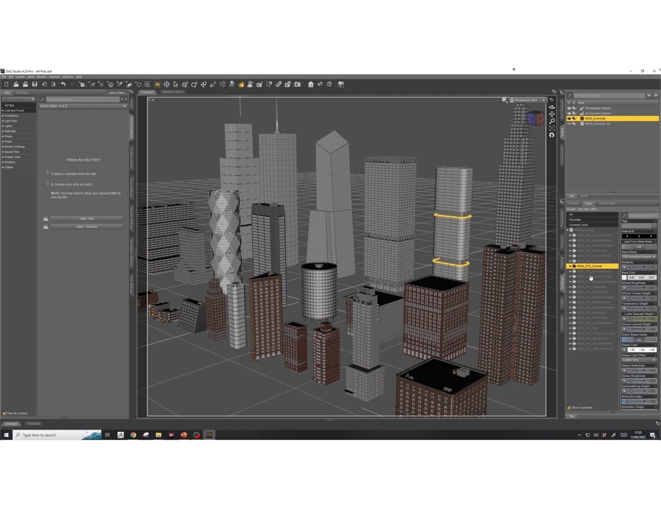This screenshot has height=509, width=661.
Task: Click the Undo arrow in the toolbar
Action: pyautogui.click(x=63, y=84)
